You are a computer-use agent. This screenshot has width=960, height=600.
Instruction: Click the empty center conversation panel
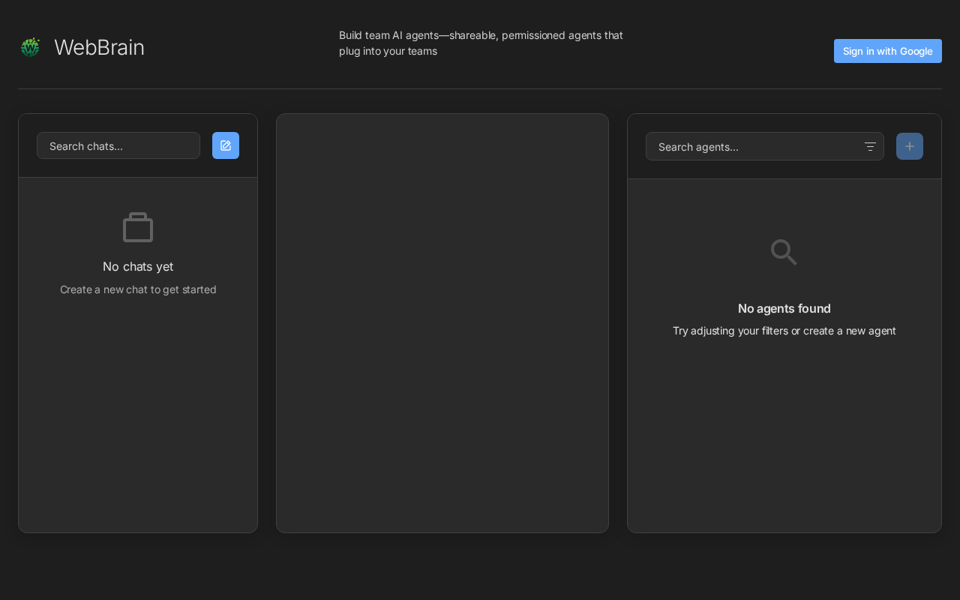[x=442, y=322]
